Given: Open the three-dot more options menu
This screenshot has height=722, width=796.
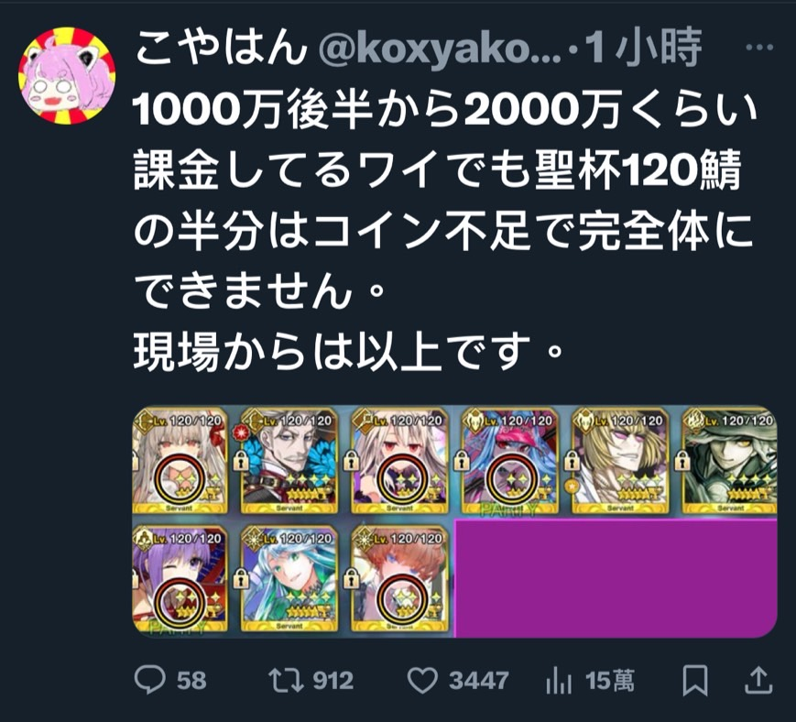Looking at the screenshot, I should [x=760, y=48].
